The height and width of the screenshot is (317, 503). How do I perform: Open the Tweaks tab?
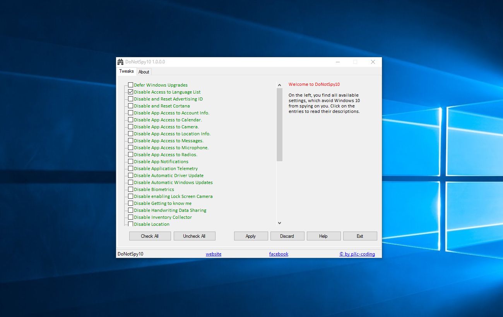[x=126, y=71]
